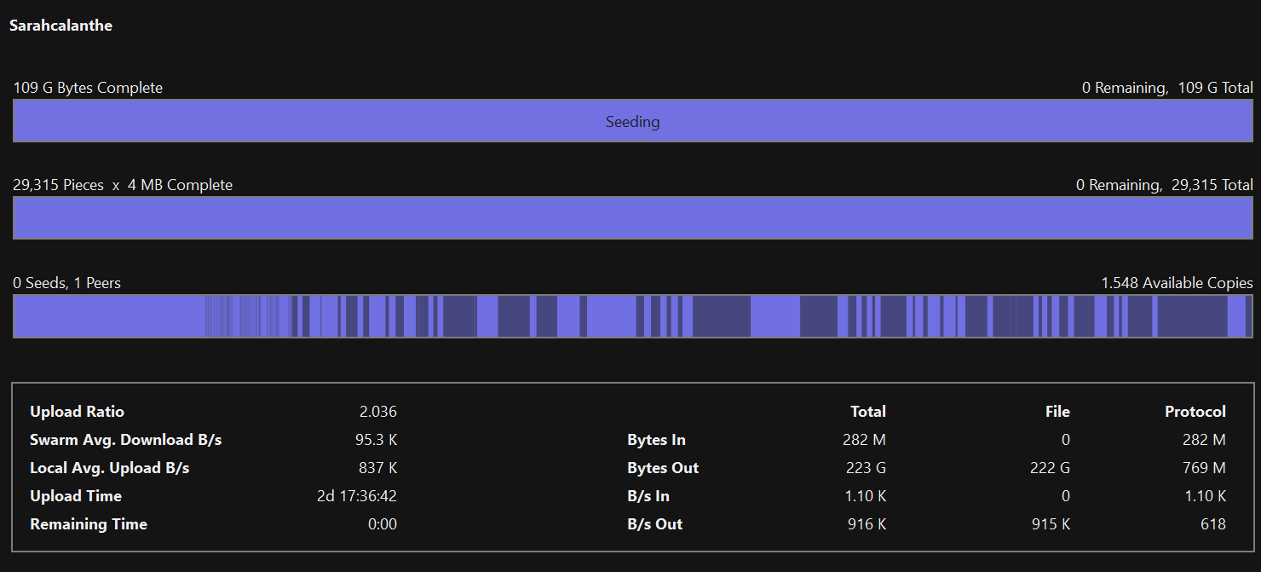Select Bytes Out Total value 223 G
The height and width of the screenshot is (572, 1261).
tap(867, 468)
